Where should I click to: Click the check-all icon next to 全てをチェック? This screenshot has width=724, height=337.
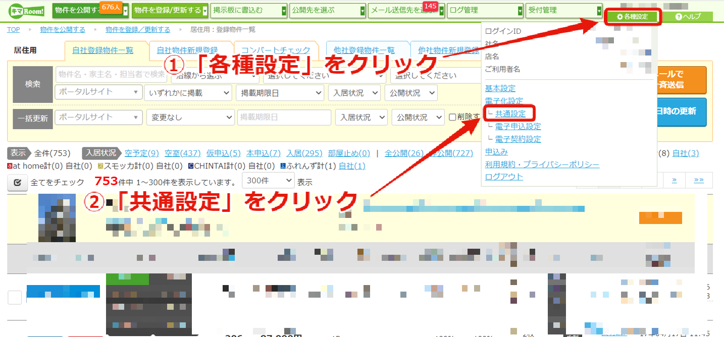tap(17, 182)
